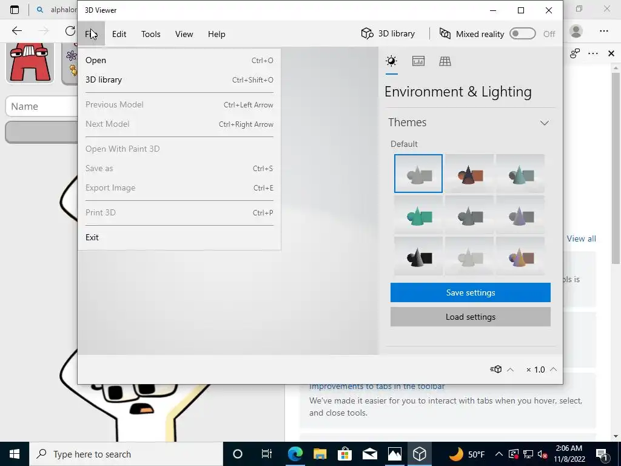Pick the faded white theme thumbnail

(x=469, y=257)
